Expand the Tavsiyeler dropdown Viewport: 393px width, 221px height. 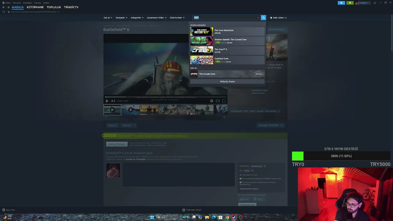[x=121, y=17]
